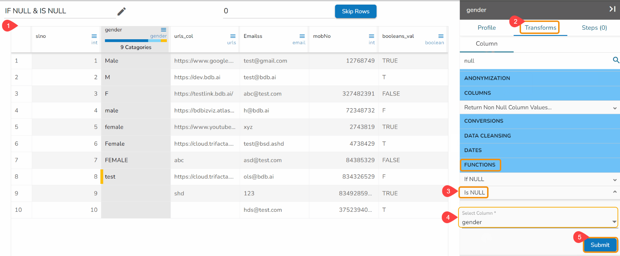Switch to the Steps (0) tab
This screenshot has width=620, height=256.
click(594, 28)
